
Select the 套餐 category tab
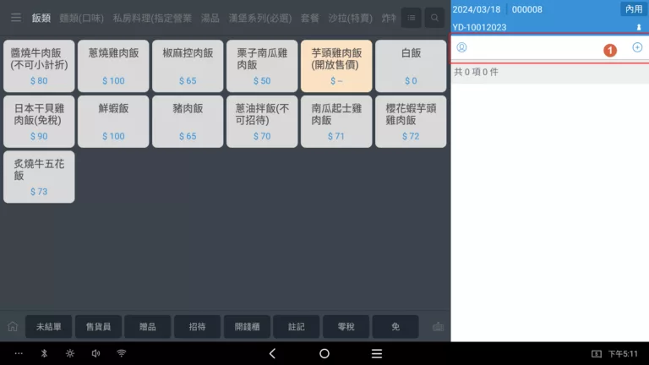pos(310,18)
